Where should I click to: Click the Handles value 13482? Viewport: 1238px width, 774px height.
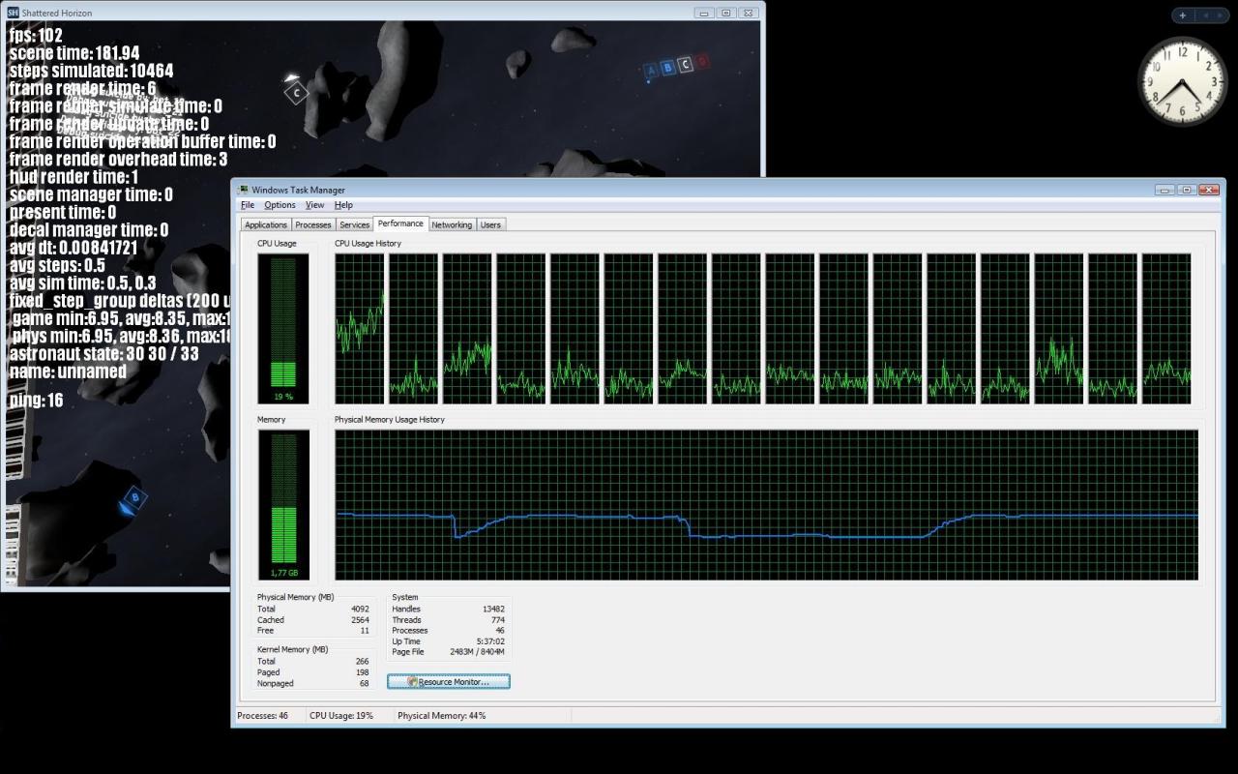click(x=493, y=610)
